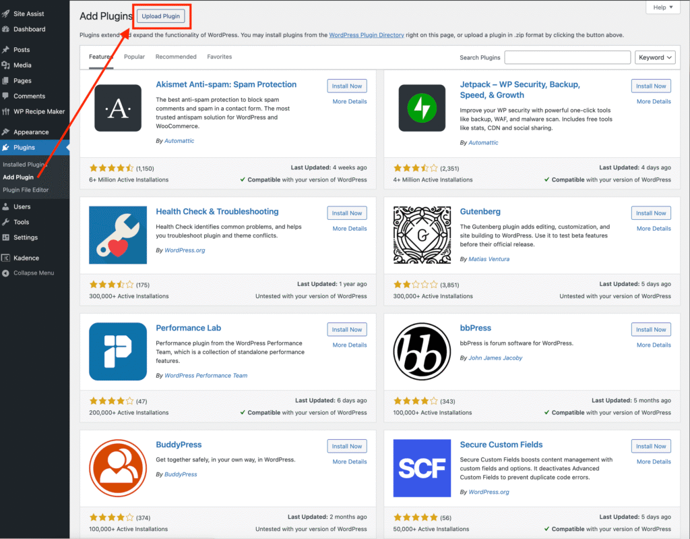
Task: Open the WordPress Plugin Directory link
Action: pos(366,35)
